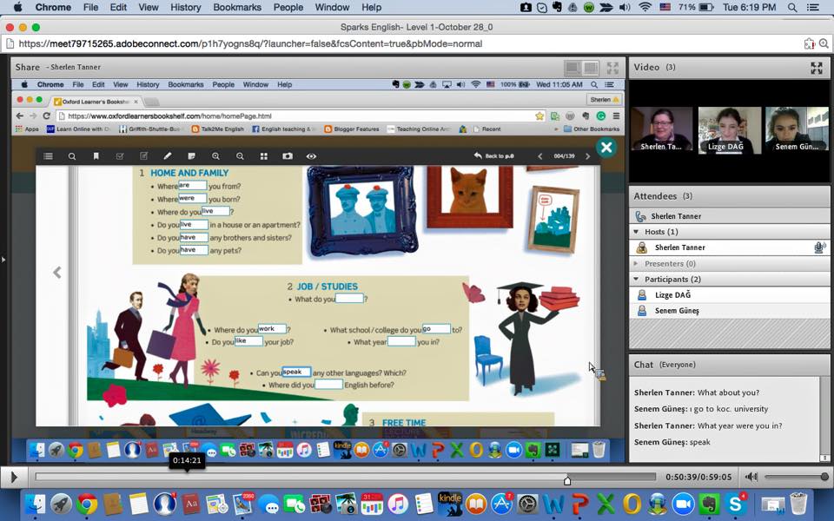The width and height of the screenshot is (834, 521).
Task: Click the Adobe Connect URL address bar
Action: [x=404, y=44]
